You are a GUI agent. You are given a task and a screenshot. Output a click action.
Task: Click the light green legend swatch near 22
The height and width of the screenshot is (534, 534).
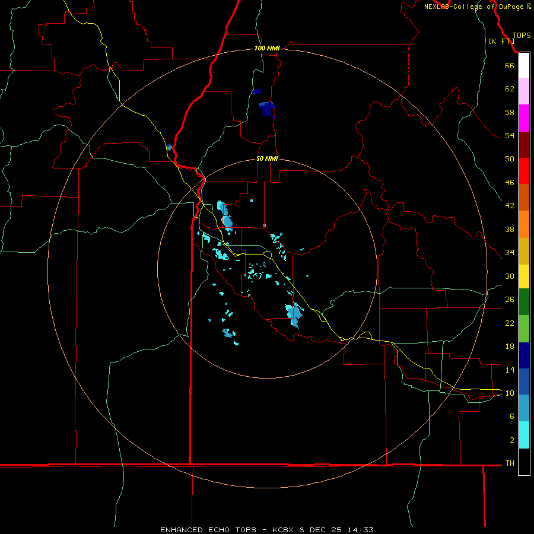point(524,329)
